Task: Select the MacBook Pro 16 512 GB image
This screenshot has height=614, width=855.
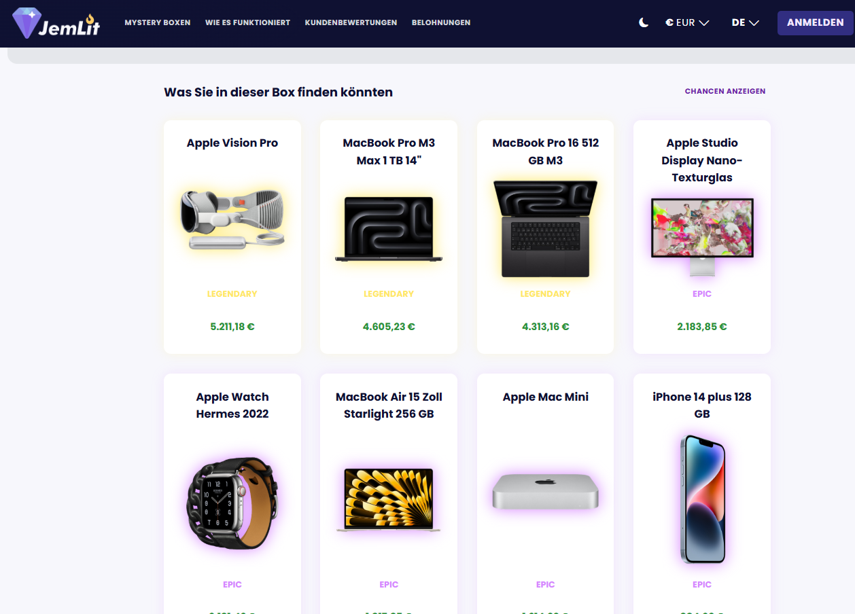Action: point(545,229)
